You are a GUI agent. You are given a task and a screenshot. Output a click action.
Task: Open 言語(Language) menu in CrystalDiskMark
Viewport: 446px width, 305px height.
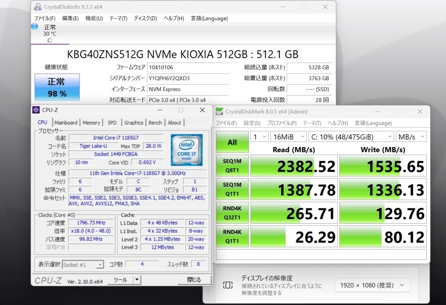pos(373,123)
